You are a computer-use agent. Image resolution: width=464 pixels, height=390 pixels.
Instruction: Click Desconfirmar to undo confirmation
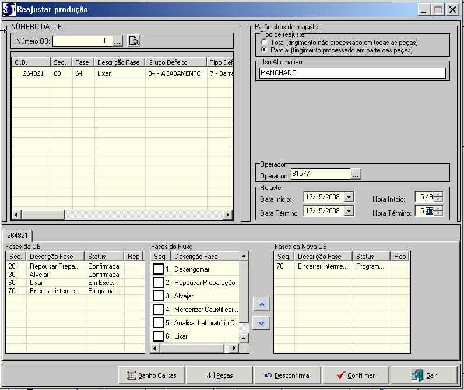click(x=287, y=375)
